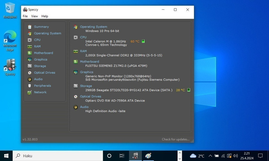Viewport: 269px width, 161px height.
Task: Open Recycle Bin (Roskakori) desktop icon
Action: coord(10,10)
